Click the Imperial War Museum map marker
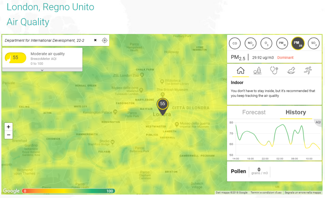The image size is (325, 198). click(x=176, y=124)
